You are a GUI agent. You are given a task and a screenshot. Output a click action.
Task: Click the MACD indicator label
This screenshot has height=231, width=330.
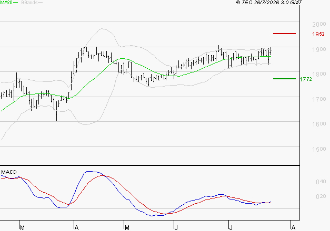tap(9, 172)
